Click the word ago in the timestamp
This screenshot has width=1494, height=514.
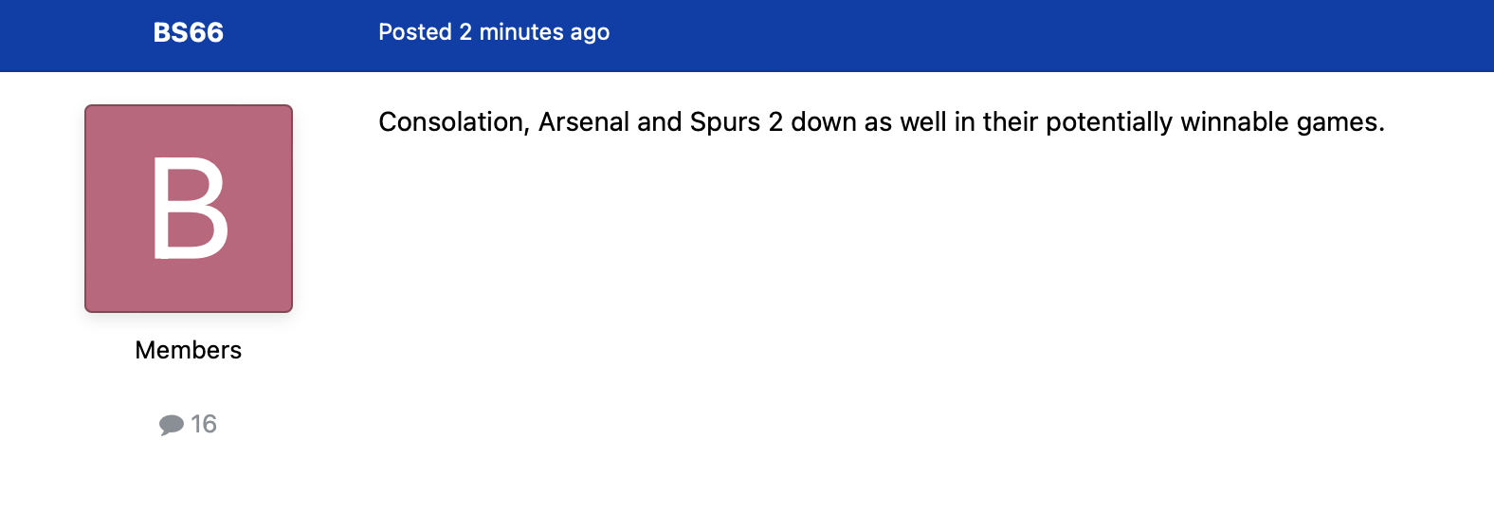(x=590, y=34)
